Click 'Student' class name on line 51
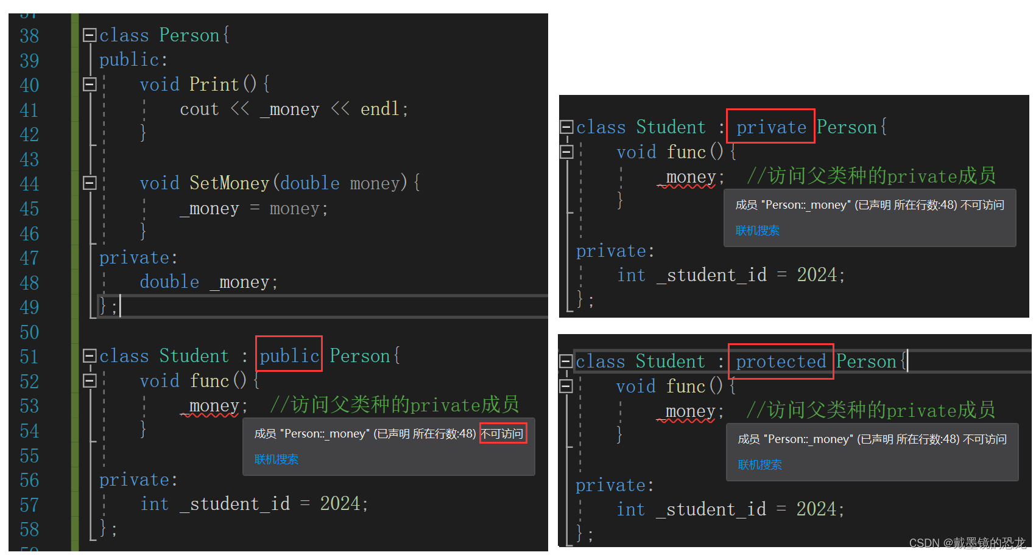The image size is (1036, 555). [194, 356]
